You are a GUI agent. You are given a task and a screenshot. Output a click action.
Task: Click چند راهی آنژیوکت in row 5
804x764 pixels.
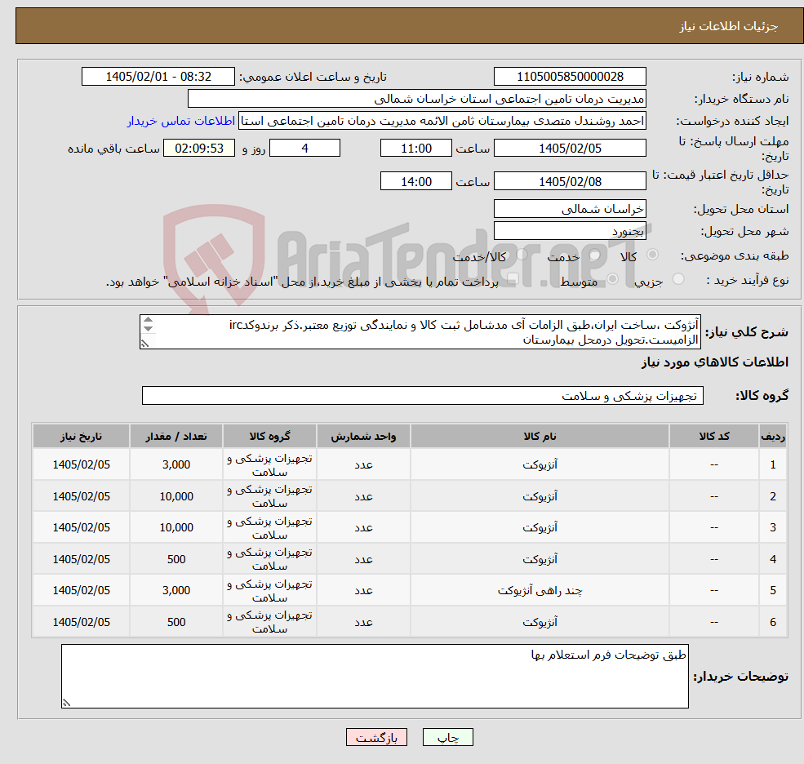coord(540,591)
